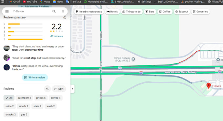Viewport: 223px width, 121px height.
Task: Open the Sort reviews dropdown
Action: coord(59,89)
